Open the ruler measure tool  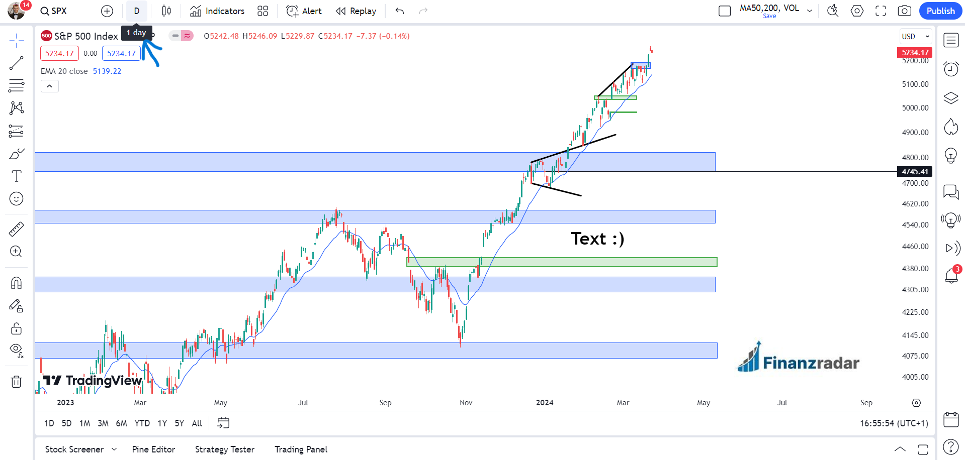pos(16,229)
